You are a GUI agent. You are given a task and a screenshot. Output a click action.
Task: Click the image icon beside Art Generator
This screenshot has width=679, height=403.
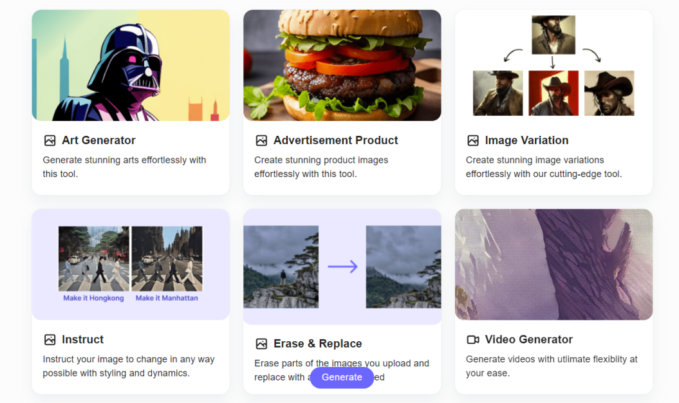point(50,140)
